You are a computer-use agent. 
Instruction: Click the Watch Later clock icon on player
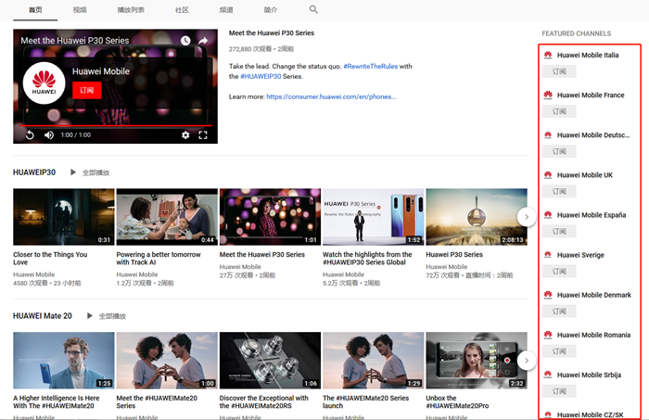point(185,41)
